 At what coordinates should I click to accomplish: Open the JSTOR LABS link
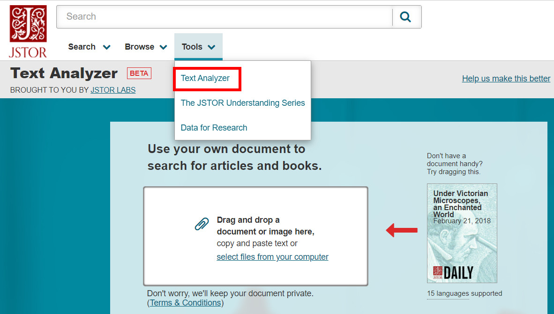tap(113, 90)
